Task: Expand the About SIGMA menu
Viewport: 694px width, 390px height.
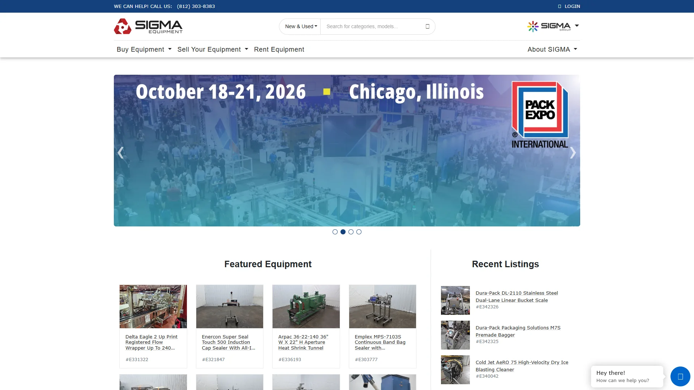Action: (x=552, y=49)
